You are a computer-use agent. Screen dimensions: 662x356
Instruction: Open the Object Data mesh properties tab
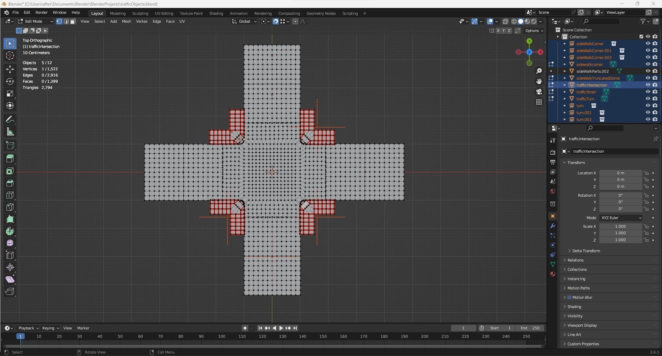coord(553,264)
